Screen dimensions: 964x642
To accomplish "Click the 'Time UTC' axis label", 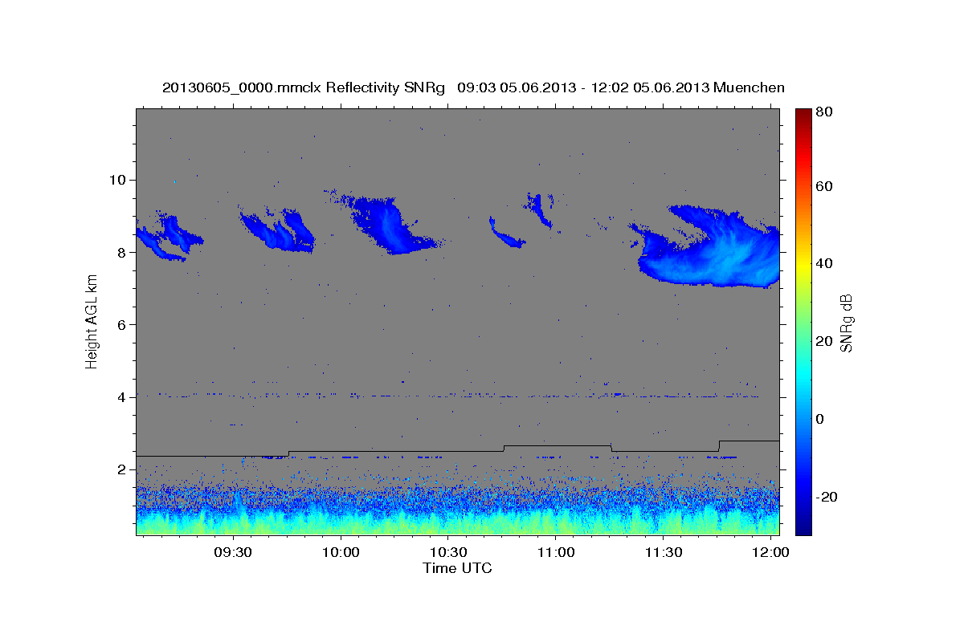I will click(457, 568).
